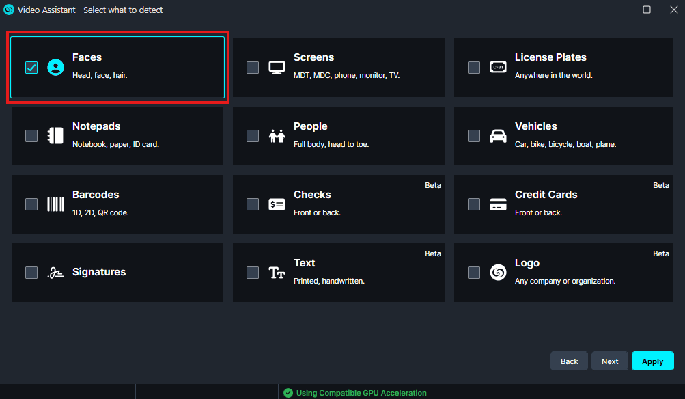Click the License Plates icon
This screenshot has height=399, width=685.
(498, 67)
